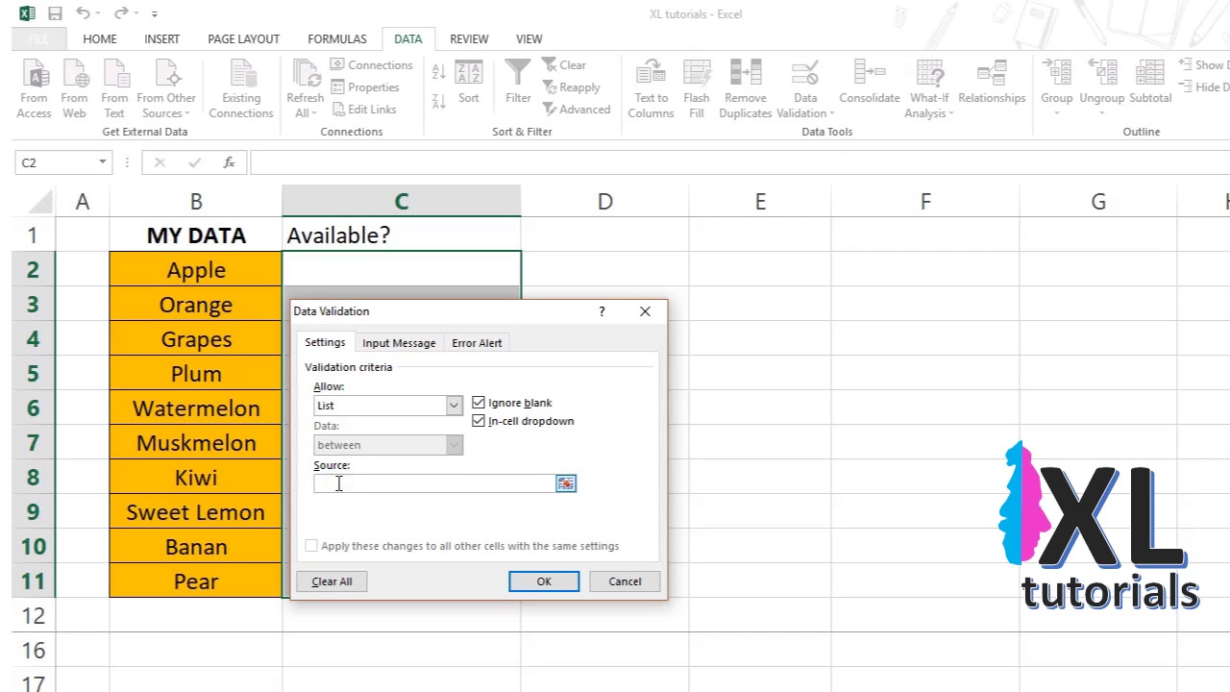Click the Consolidate tool
This screenshot has height=692, width=1230.
tap(870, 83)
